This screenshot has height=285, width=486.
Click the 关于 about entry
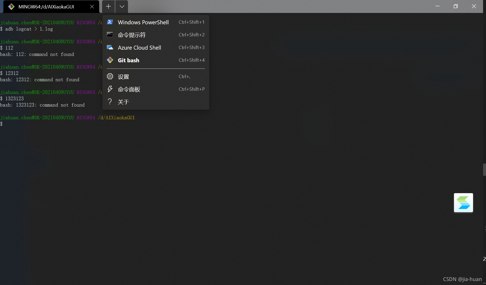point(156,102)
